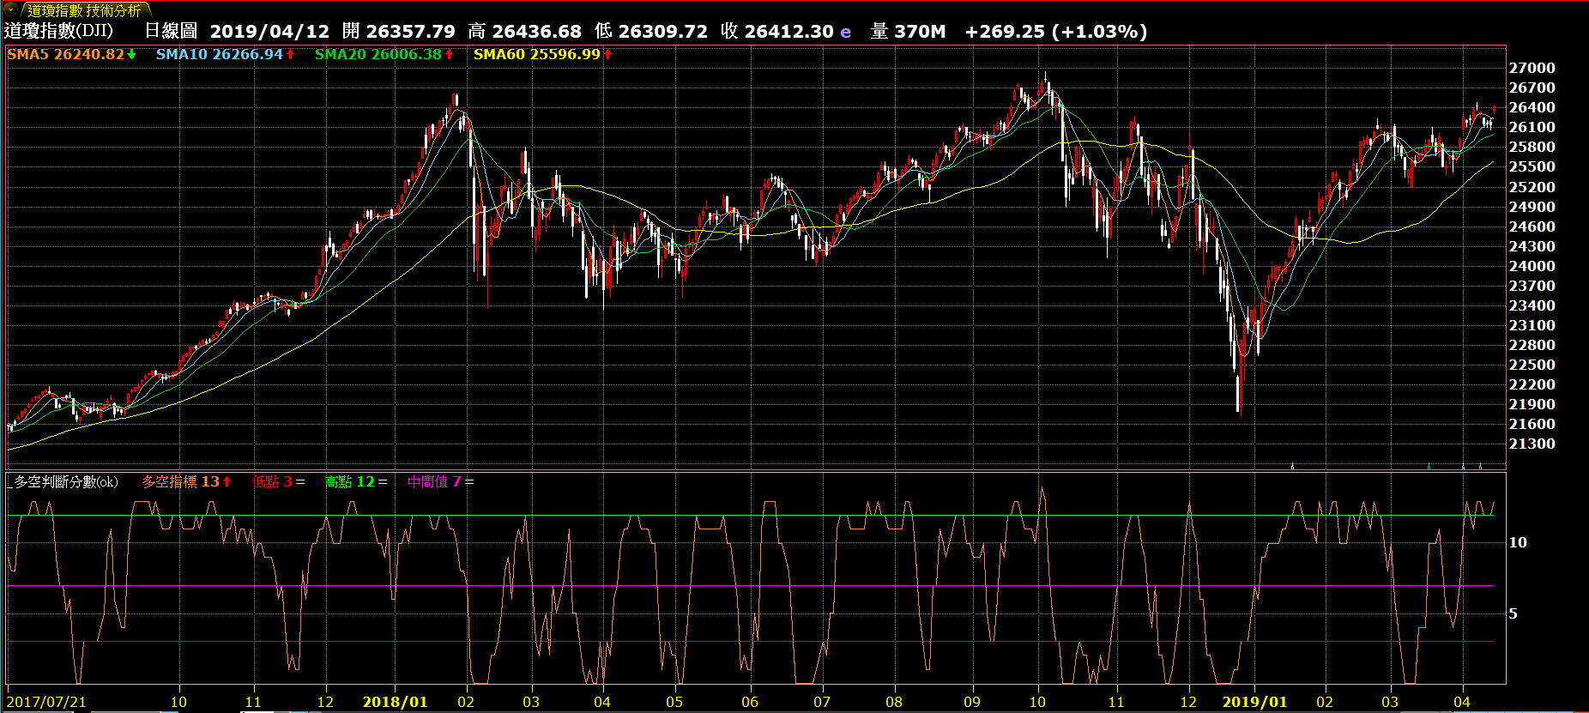Click the purple 'e' icon after closing price
Viewport: 1589px width, 713px height.
click(845, 33)
